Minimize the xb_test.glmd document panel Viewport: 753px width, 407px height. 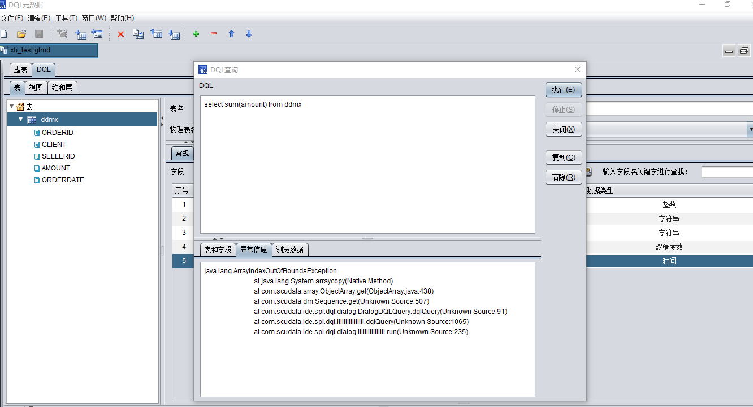(x=729, y=51)
